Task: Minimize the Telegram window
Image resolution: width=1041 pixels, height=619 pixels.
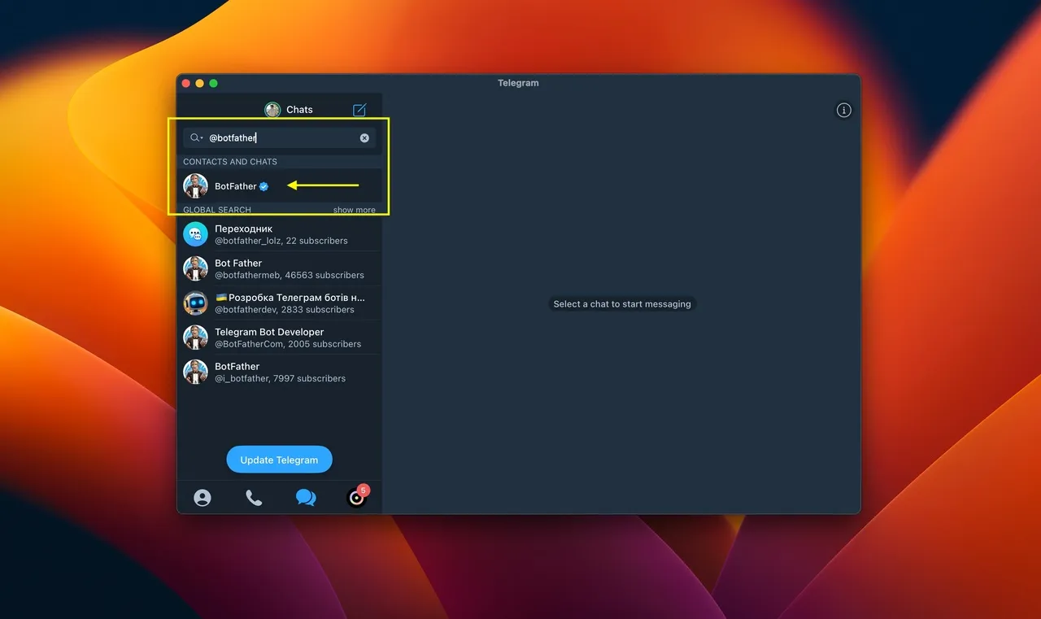Action: (199, 83)
